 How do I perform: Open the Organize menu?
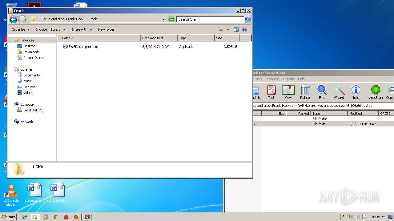21,29
